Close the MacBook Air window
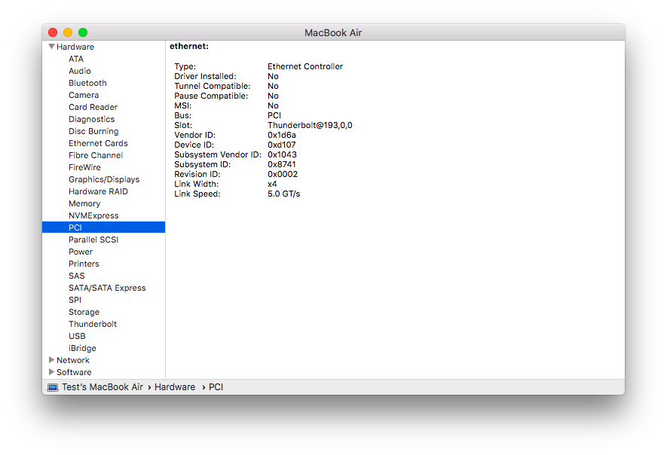 (53, 32)
